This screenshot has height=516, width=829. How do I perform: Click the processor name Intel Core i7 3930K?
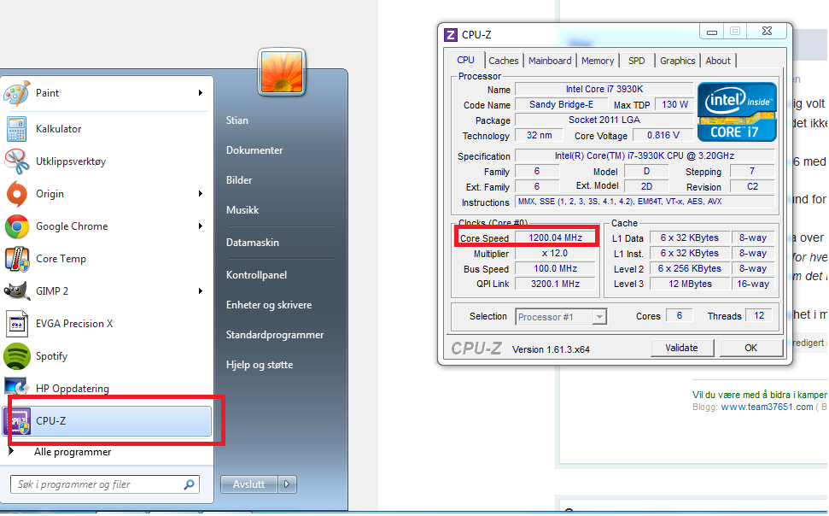(x=604, y=89)
